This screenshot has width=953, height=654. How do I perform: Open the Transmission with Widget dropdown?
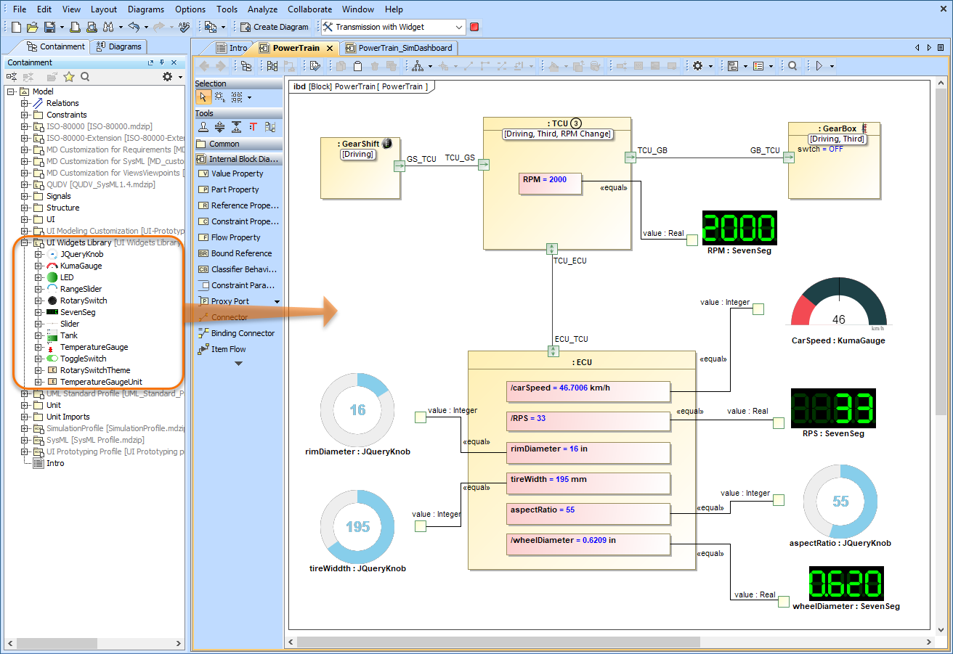[458, 27]
